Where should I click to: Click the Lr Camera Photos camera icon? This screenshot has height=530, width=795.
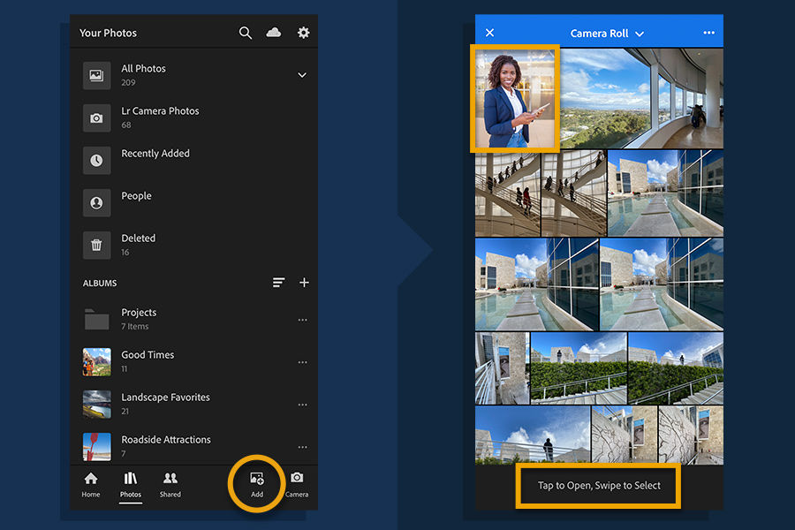[x=96, y=117]
